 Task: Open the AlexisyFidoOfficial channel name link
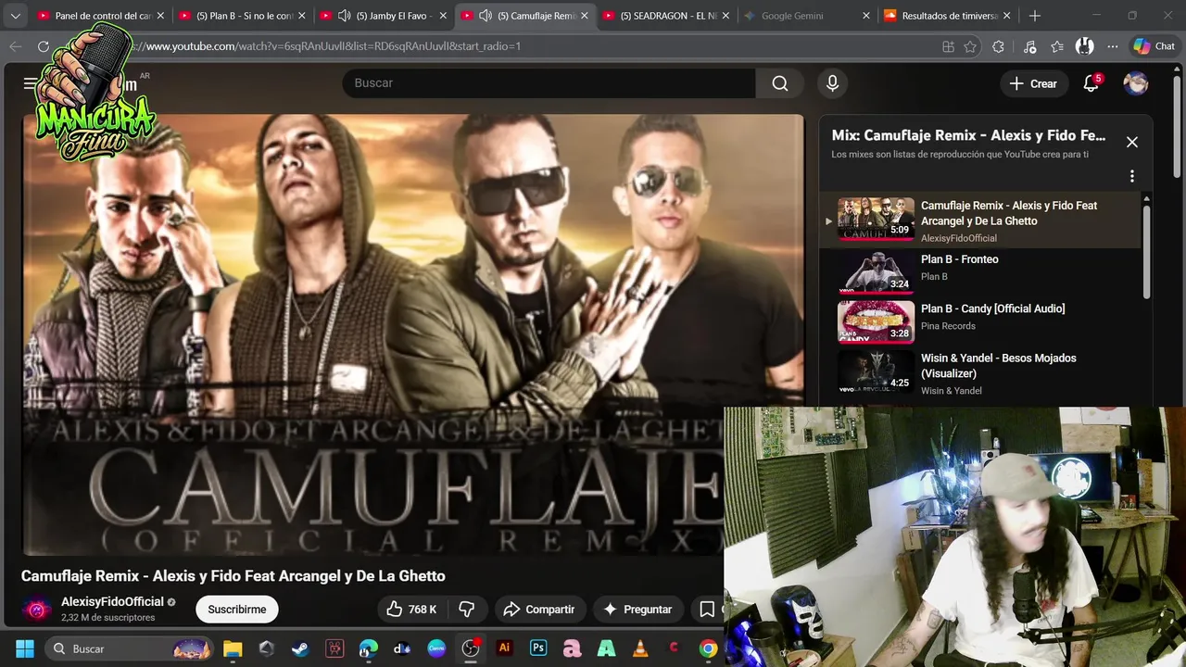pos(112,601)
